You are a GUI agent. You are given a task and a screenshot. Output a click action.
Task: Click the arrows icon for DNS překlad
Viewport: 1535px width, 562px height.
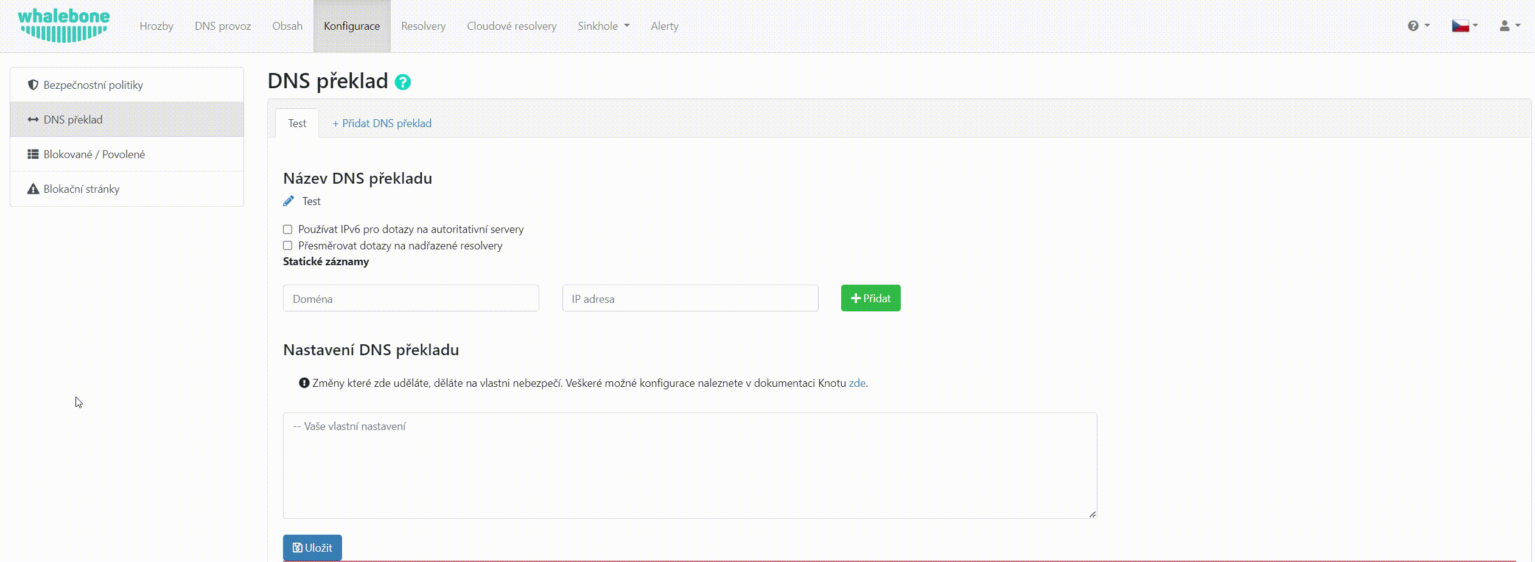point(33,120)
